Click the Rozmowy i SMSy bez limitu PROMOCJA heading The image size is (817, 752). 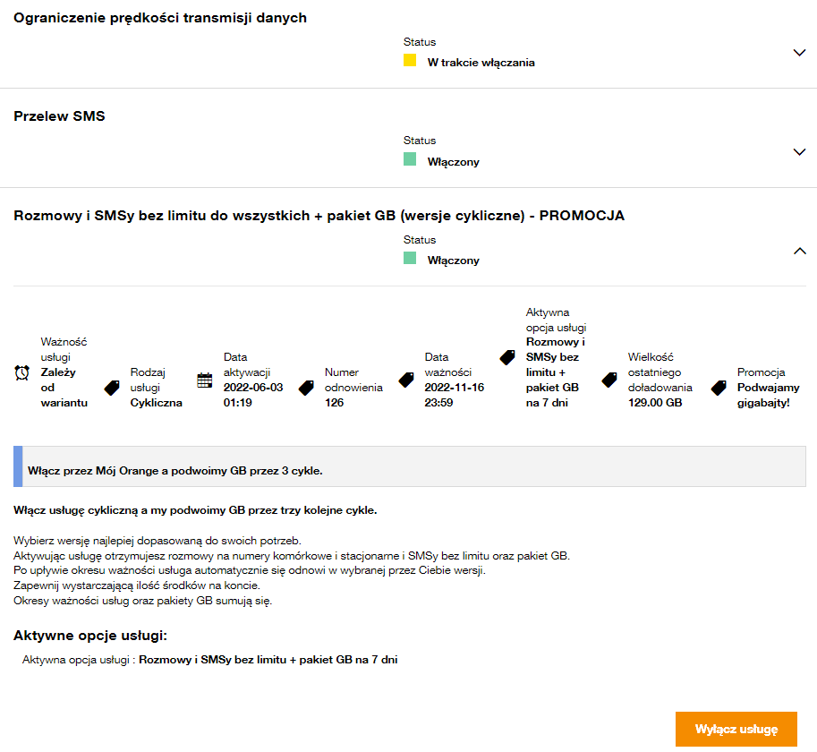319,216
